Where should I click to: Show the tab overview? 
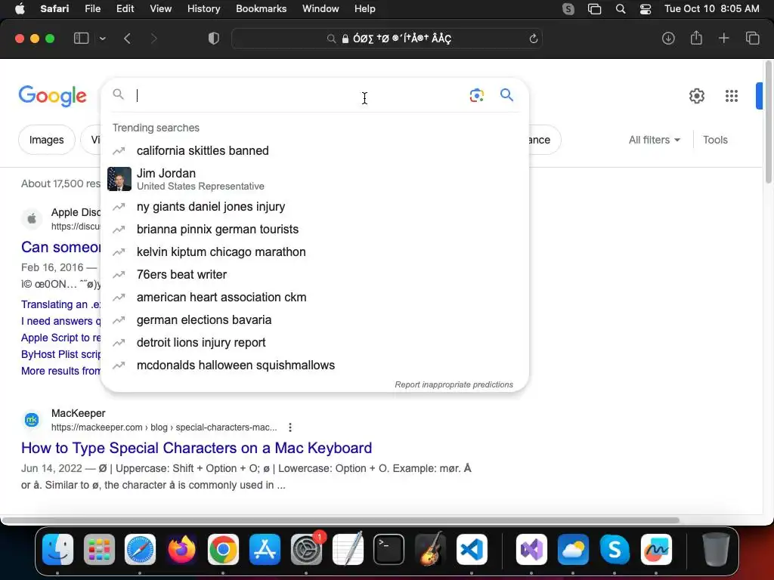click(x=752, y=39)
